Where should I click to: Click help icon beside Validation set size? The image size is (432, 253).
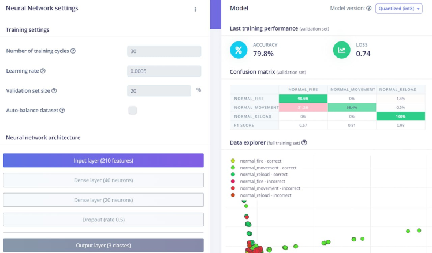54,90
